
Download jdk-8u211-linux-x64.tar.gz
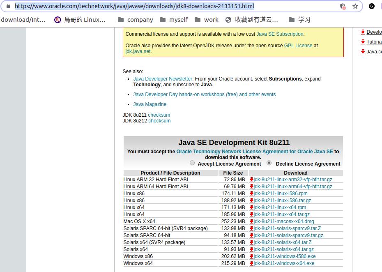coord(282,214)
